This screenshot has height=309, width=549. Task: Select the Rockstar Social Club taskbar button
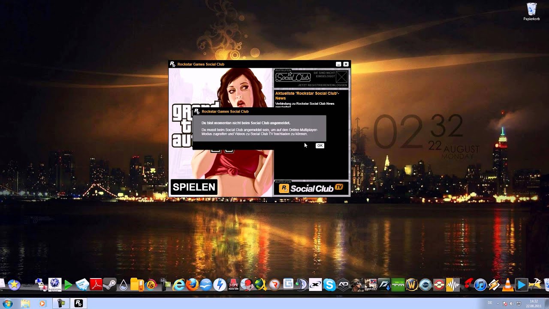(x=78, y=303)
